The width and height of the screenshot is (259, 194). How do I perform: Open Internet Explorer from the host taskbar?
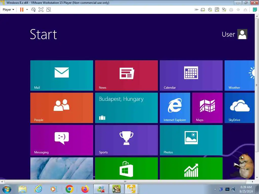[38, 189]
